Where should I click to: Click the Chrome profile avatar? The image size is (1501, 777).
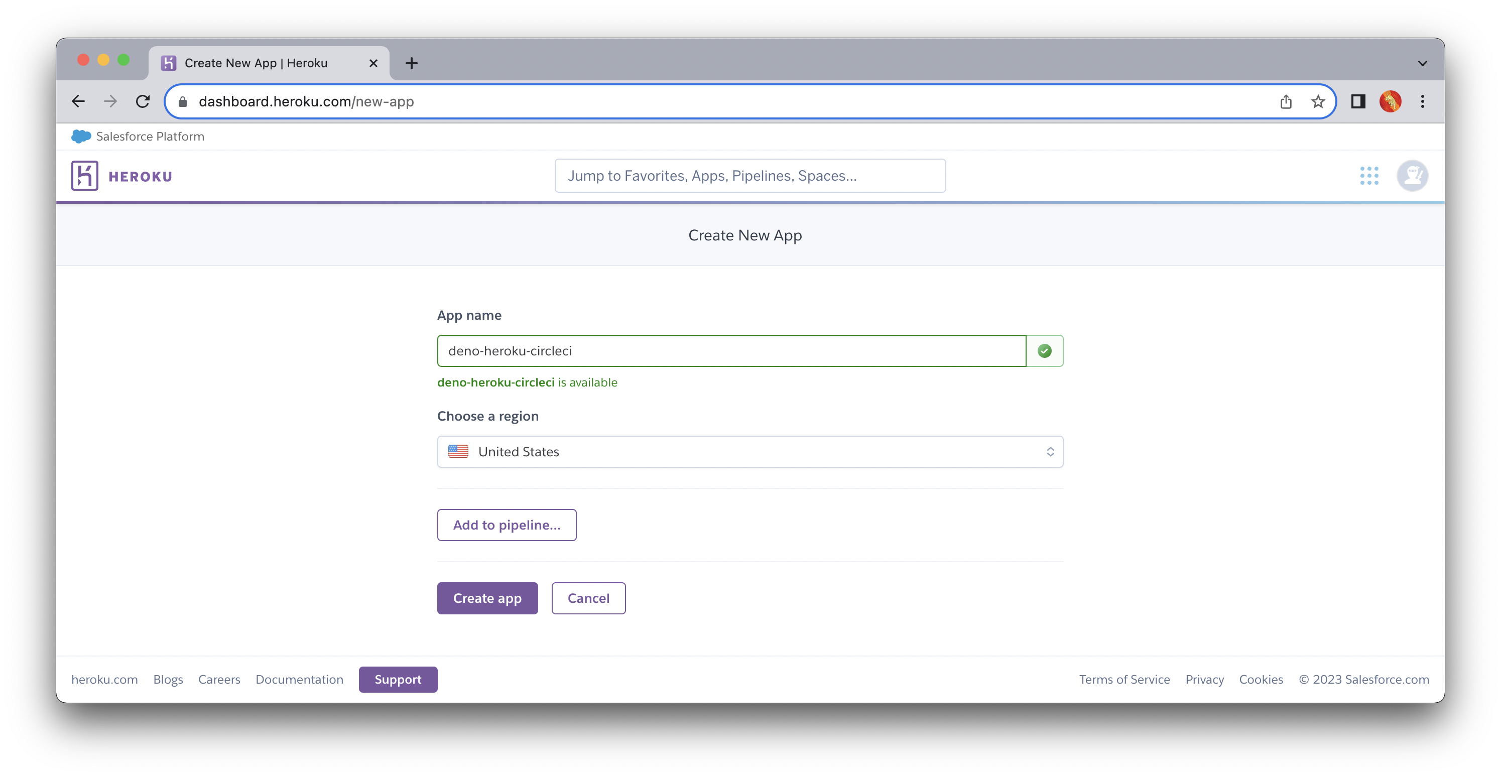pyautogui.click(x=1390, y=102)
